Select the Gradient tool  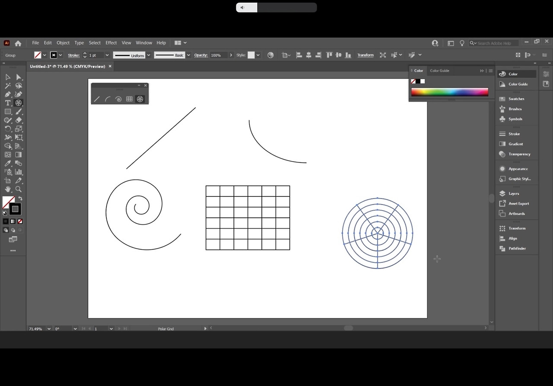click(19, 155)
